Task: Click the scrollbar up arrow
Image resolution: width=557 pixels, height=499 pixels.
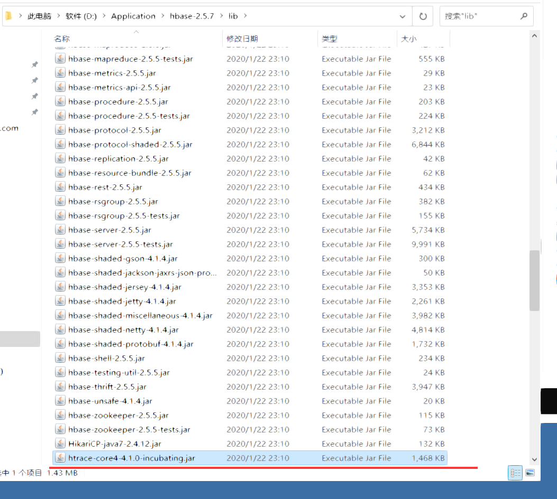Action: click(x=534, y=36)
